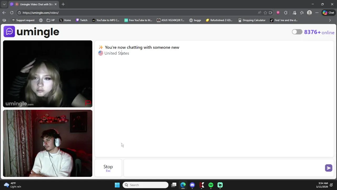337x190 pixels.
Task: Open the weather widget showing Light rain
Action: (12, 185)
